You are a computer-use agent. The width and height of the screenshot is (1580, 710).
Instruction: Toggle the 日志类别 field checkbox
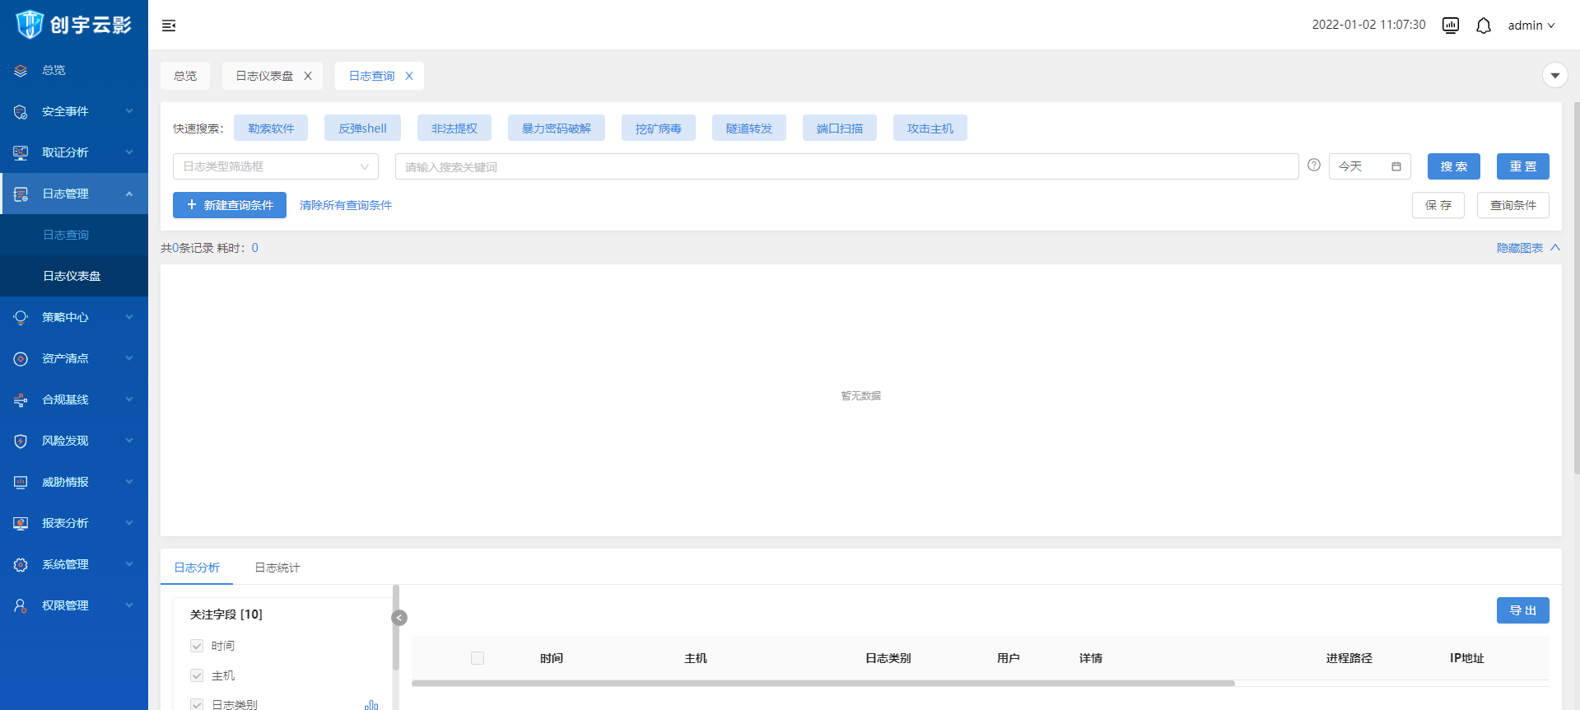197,704
